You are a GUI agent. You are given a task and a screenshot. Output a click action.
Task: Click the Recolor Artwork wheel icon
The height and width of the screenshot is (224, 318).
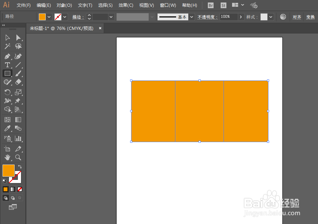coord(283,17)
